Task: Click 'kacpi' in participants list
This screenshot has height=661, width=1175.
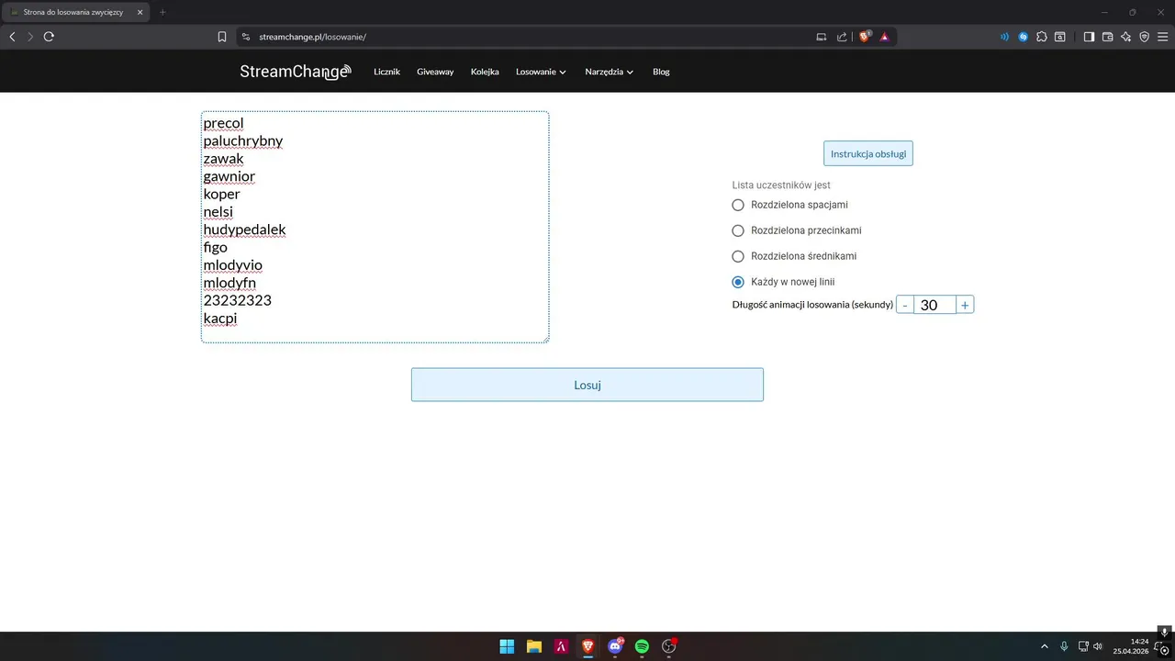Action: [220, 319]
